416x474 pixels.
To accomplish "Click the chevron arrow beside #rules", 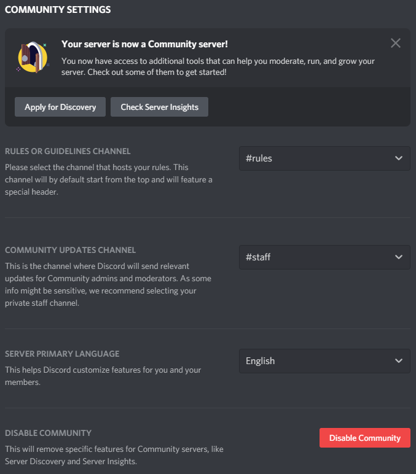I will pos(398,158).
